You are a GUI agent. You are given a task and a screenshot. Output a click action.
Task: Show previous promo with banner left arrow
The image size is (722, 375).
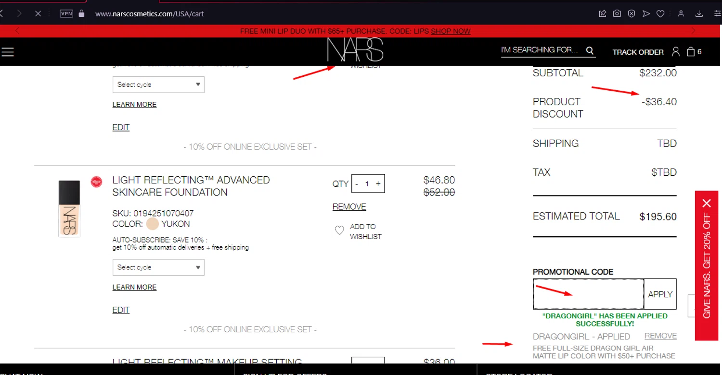18,31
